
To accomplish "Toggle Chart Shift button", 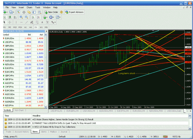I will (38, 17).
